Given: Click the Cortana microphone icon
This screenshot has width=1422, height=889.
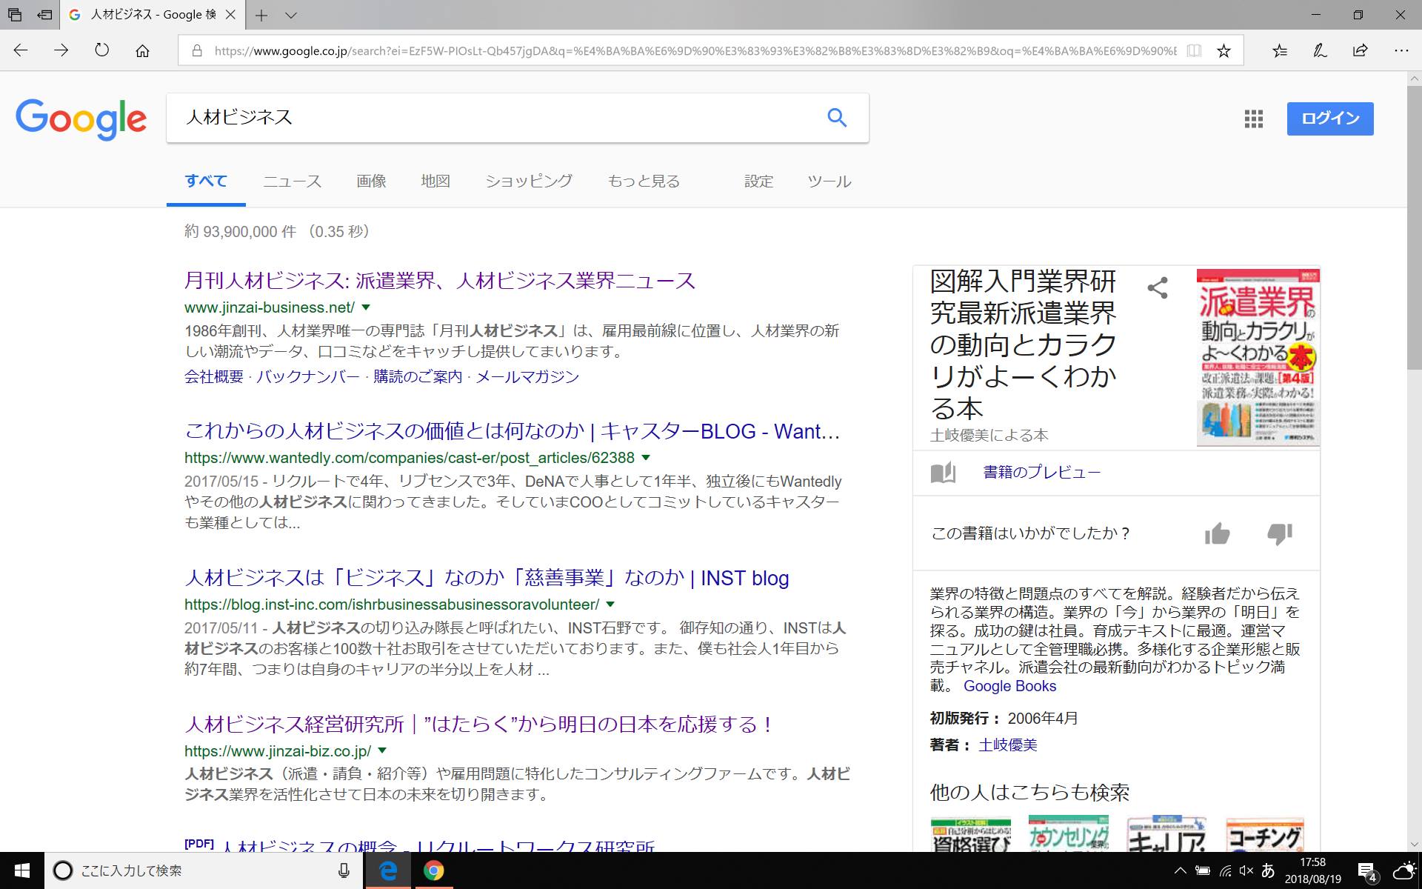Looking at the screenshot, I should pos(344,870).
